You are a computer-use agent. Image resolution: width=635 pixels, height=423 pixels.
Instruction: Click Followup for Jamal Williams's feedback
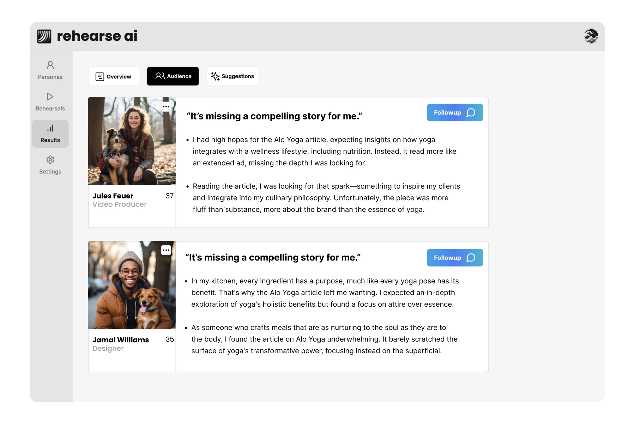454,258
